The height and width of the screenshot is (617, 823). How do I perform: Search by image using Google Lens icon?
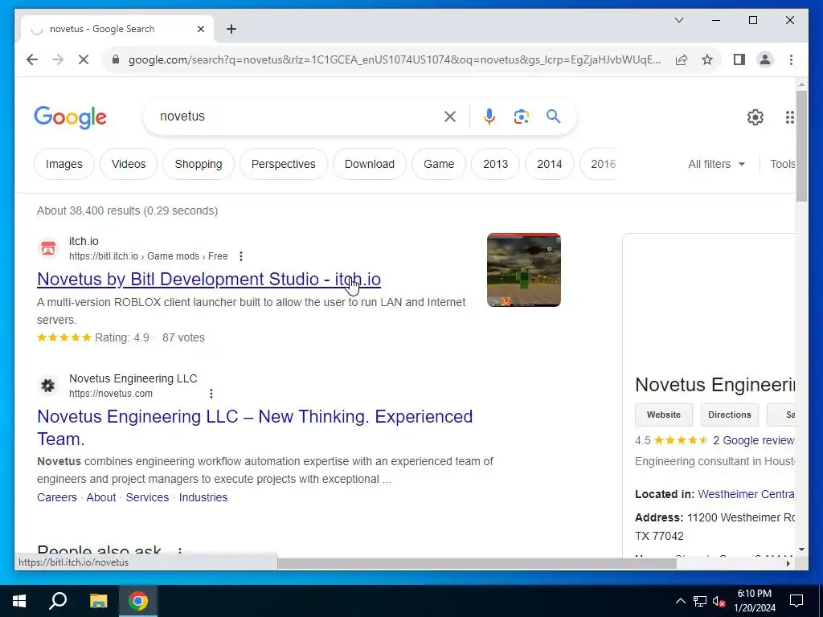521,116
